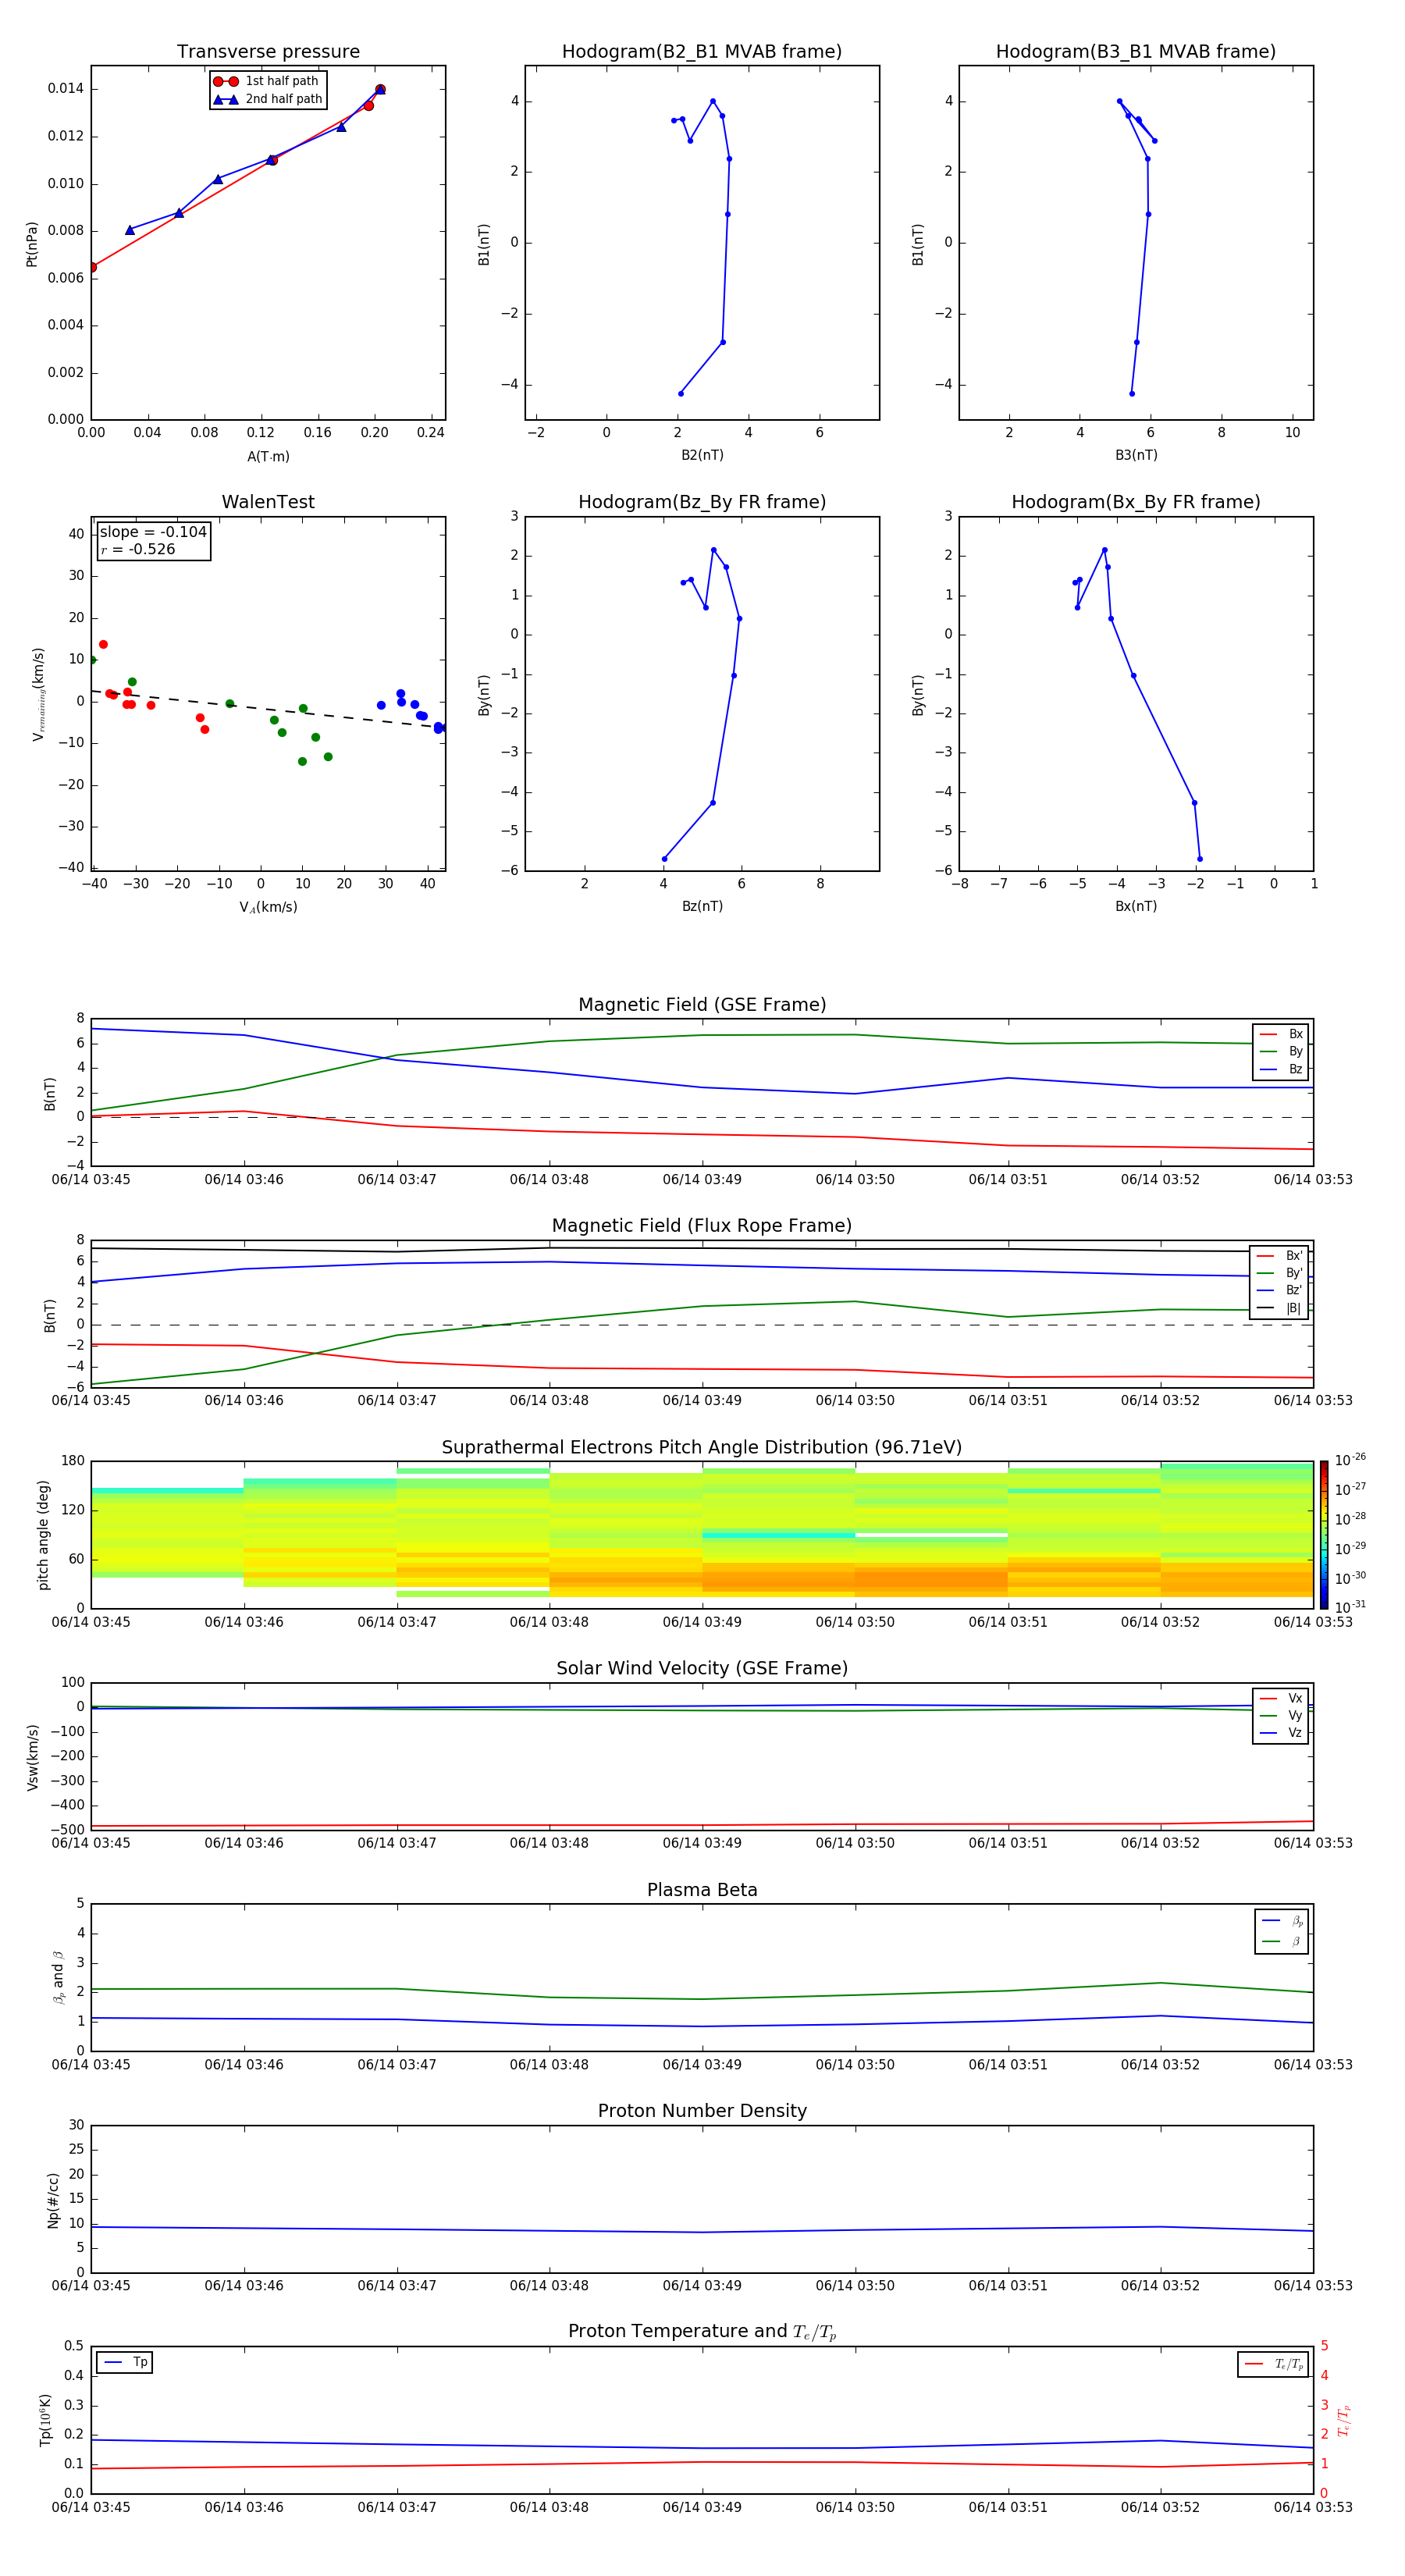This screenshot has width=1405, height=2576.
Task: Click the "Bx'" legend entry in Flux Rope plot
Action: pyautogui.click(x=1280, y=1256)
